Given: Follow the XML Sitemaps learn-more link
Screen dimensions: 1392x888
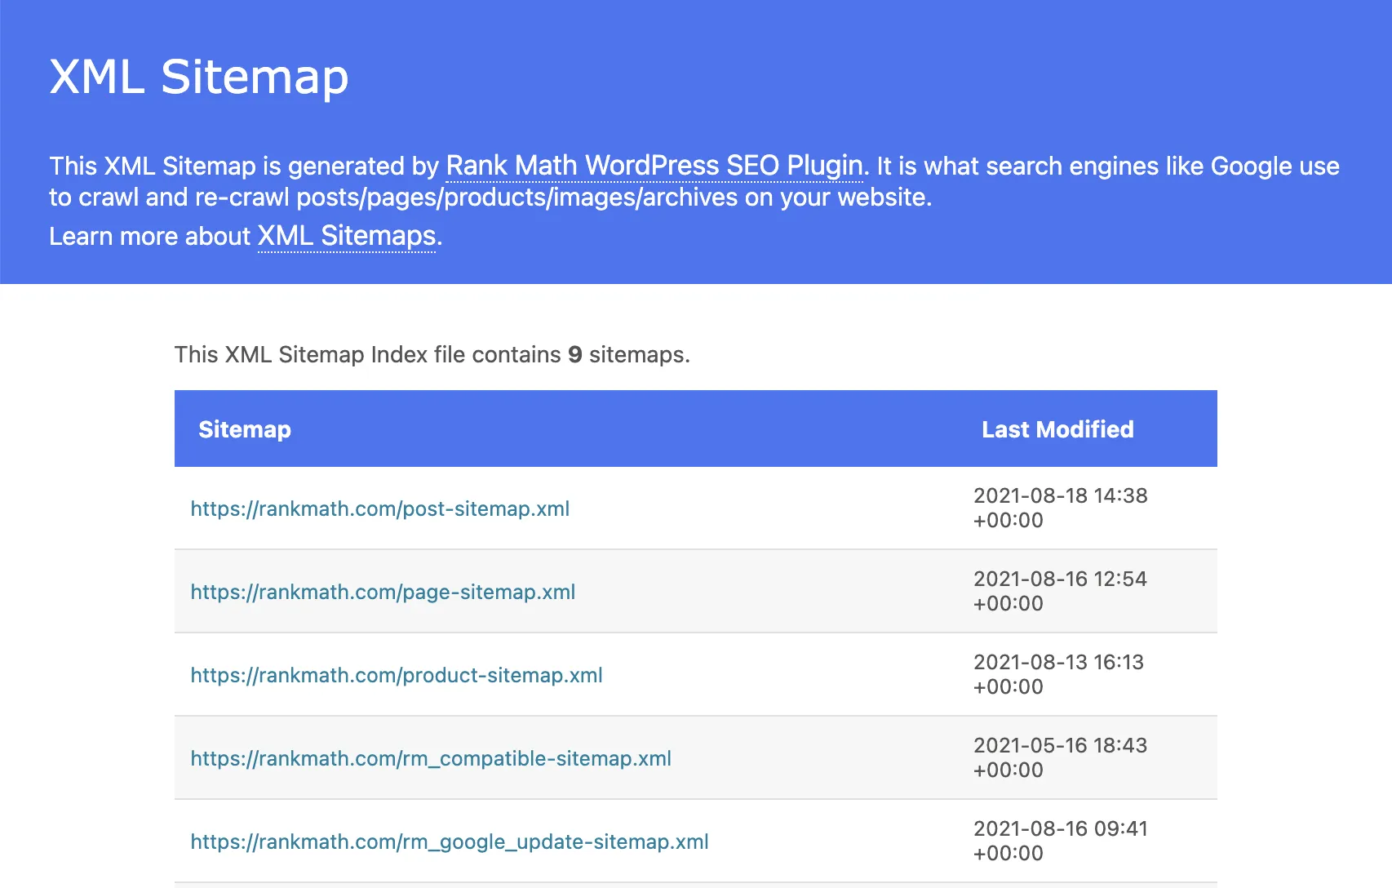Looking at the screenshot, I should [347, 236].
